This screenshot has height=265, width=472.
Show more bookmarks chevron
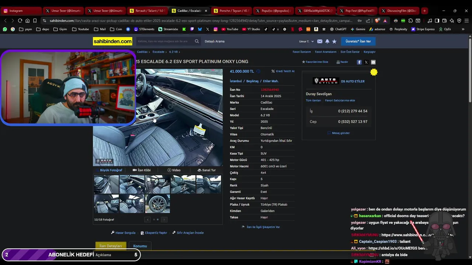[463, 29]
